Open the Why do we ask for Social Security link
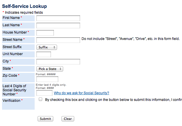Screen dimensions: 182x126 pyautogui.click(x=81, y=93)
